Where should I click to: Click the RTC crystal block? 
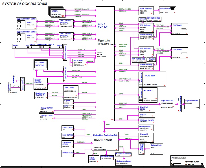(68, 107)
